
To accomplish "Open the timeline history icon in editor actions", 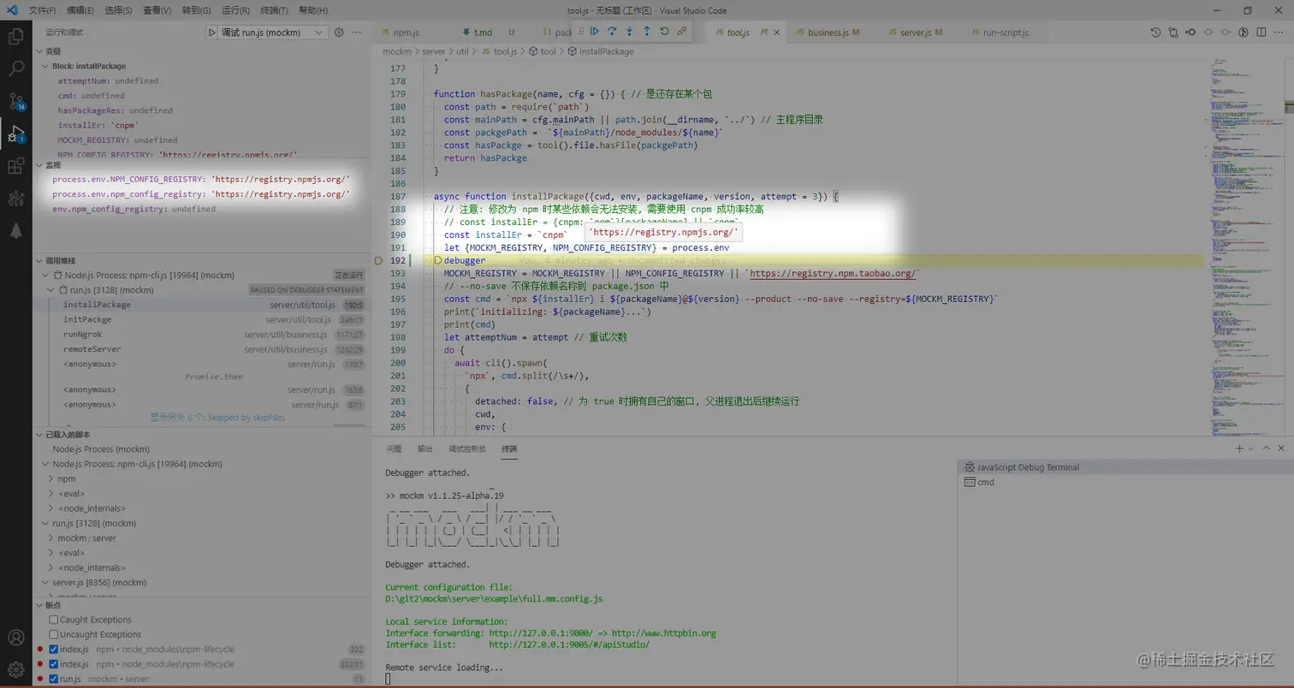I will tap(1155, 33).
